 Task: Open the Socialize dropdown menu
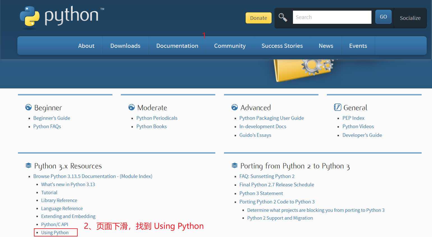tap(410, 18)
